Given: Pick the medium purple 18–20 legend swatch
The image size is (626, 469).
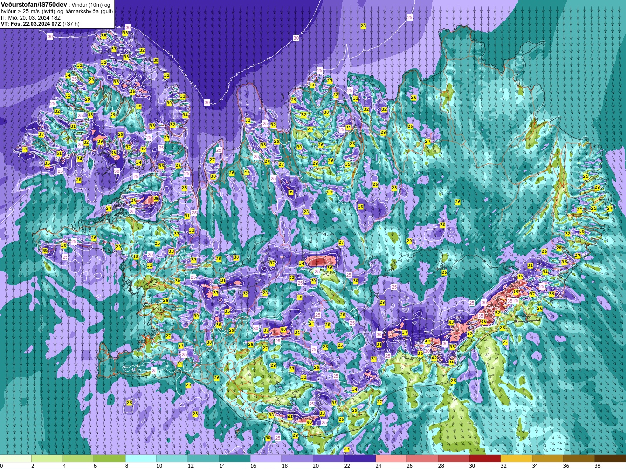Looking at the screenshot, I should (297, 459).
